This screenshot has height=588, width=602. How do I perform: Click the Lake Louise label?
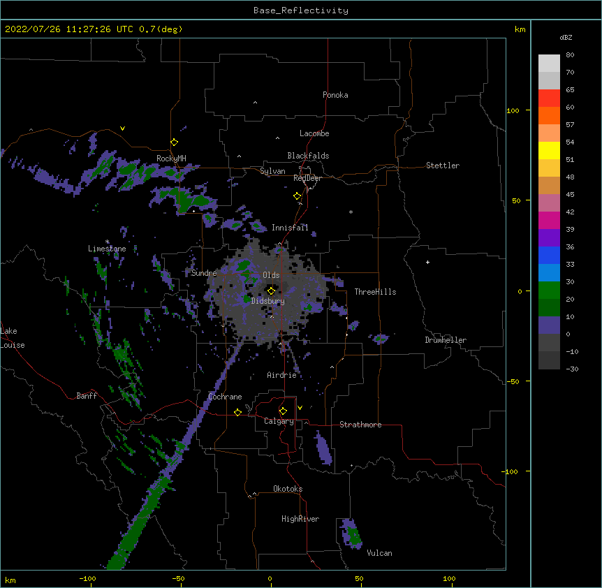tap(12, 338)
